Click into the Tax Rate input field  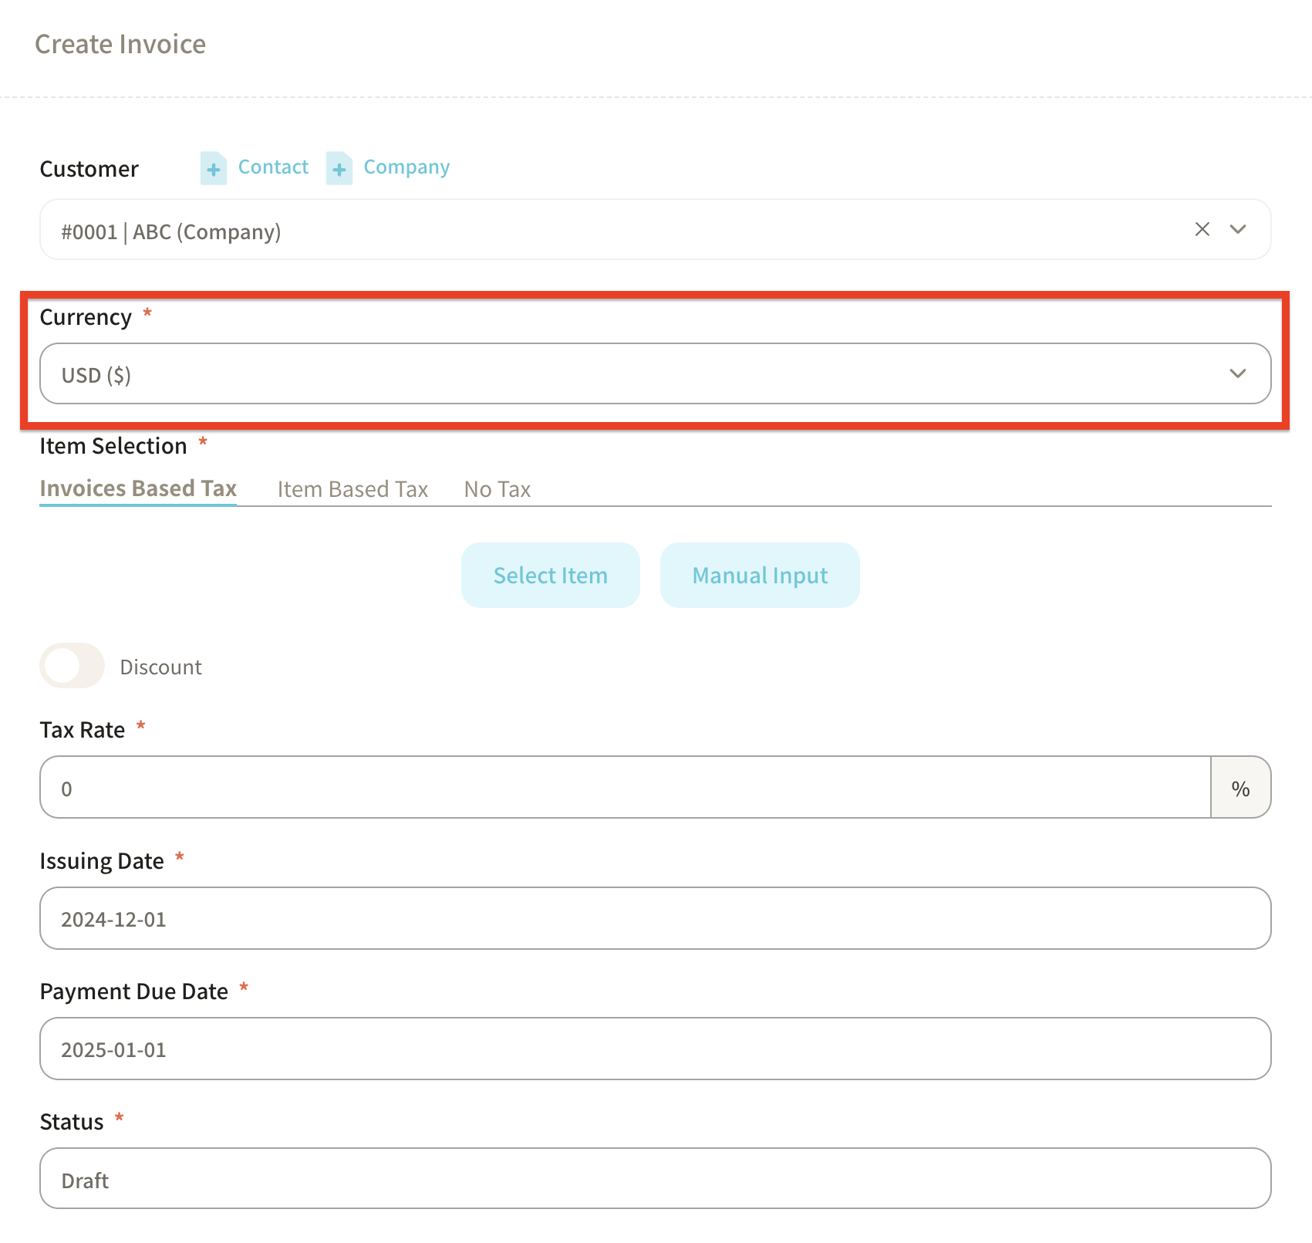(625, 788)
